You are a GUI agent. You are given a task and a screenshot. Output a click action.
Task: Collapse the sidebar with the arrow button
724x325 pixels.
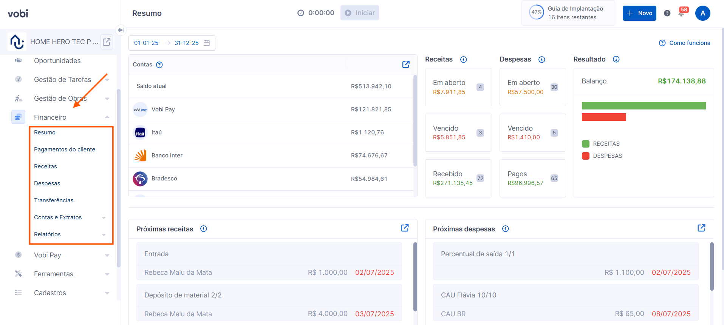121,30
